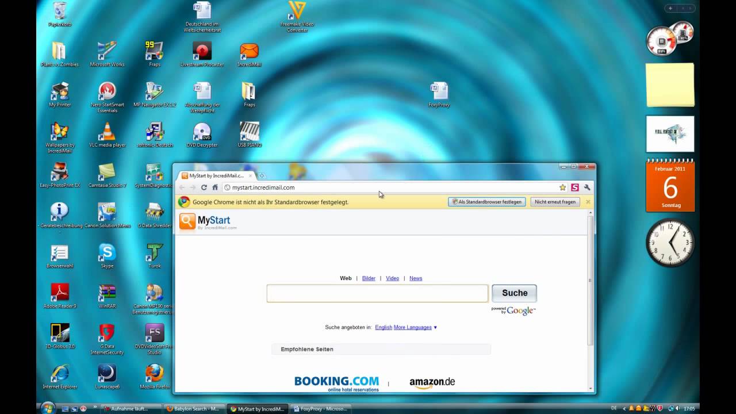This screenshot has height=414, width=736.
Task: Open the Freemake Video Converter shortcut
Action: coord(297,16)
